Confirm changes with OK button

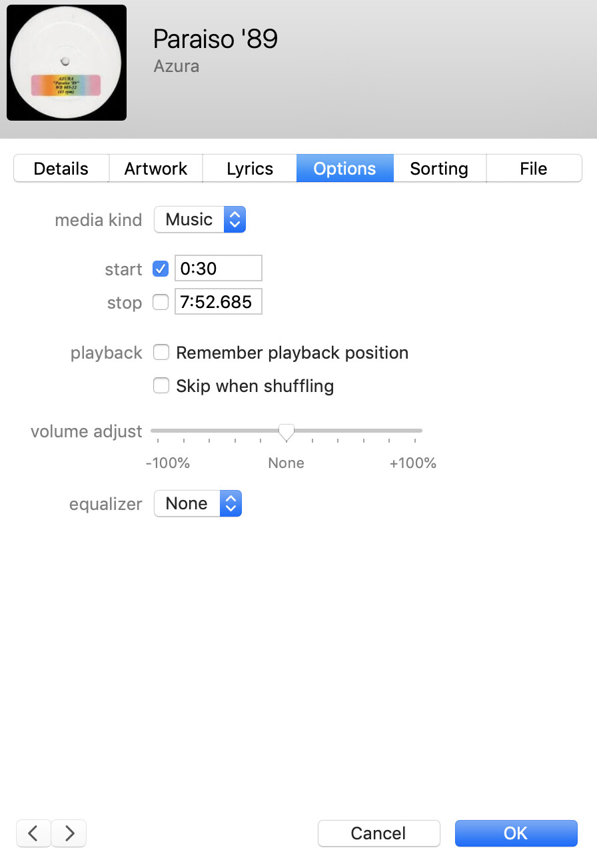point(516,833)
